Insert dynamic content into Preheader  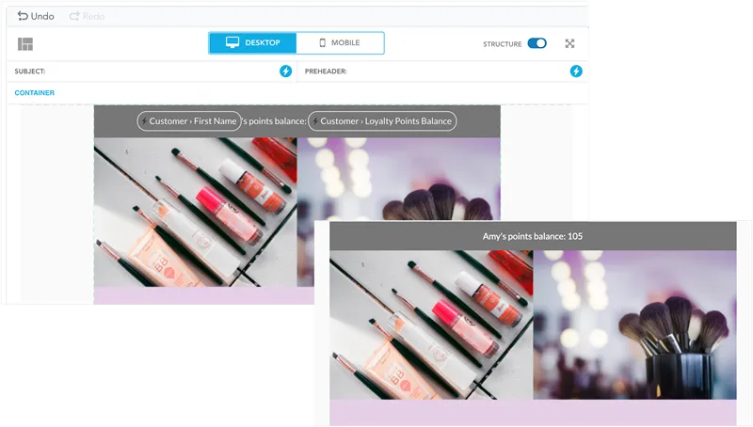[576, 71]
